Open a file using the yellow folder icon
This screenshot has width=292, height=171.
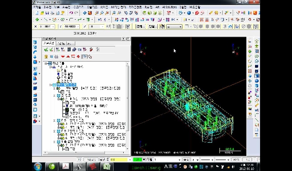pyautogui.click(x=42, y=13)
